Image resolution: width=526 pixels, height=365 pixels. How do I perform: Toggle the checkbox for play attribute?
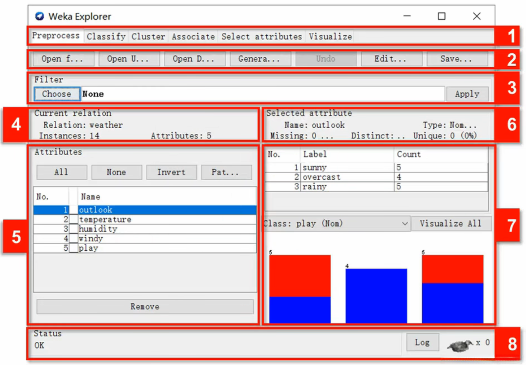(74, 248)
